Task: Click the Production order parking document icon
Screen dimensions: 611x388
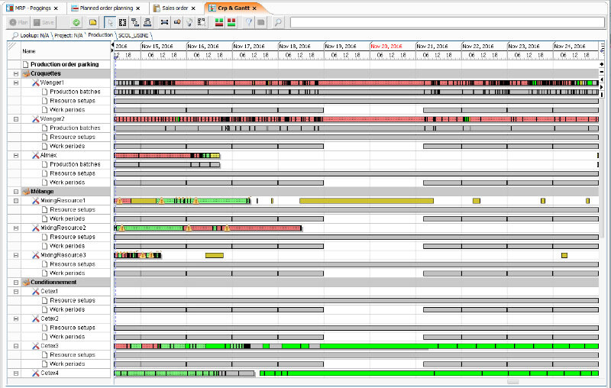Action: [25, 64]
